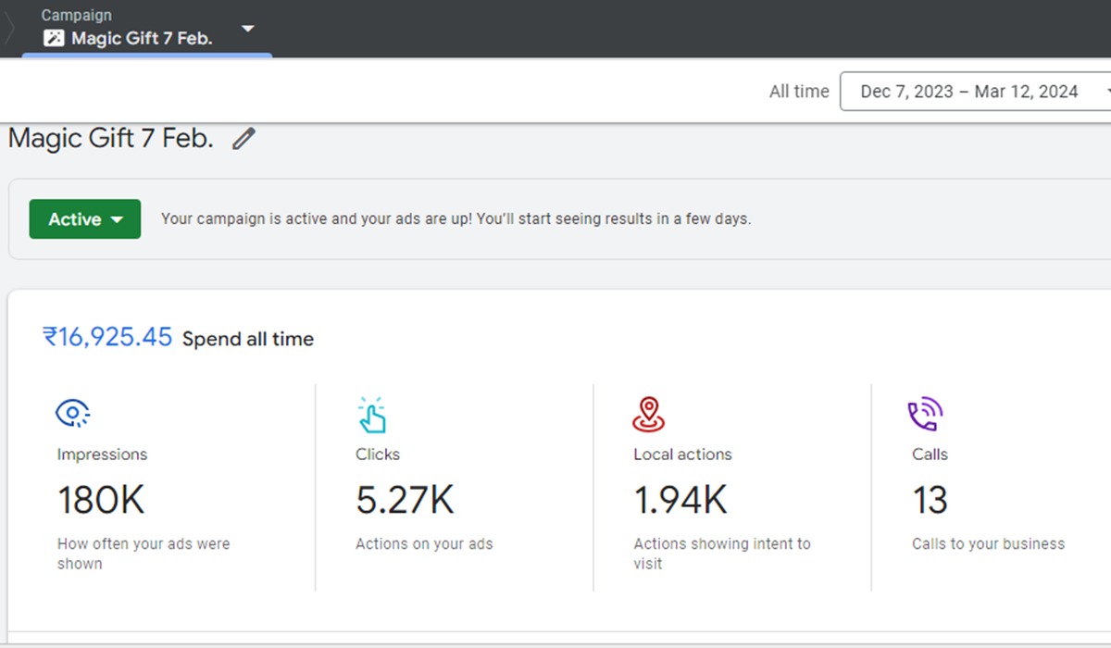Expand the navigation chevron at top left
Viewport: 1111px width, 648px height.
click(9, 29)
